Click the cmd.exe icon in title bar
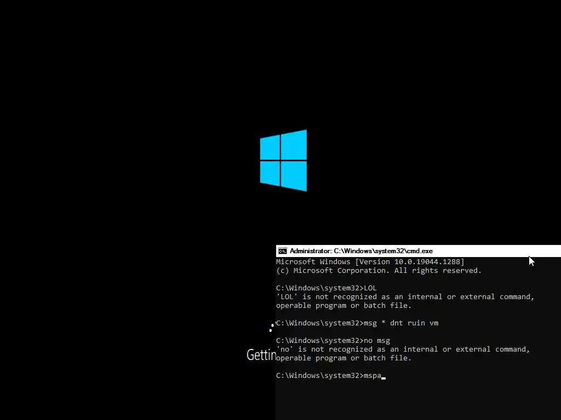This screenshot has width=561, height=420. [x=282, y=250]
